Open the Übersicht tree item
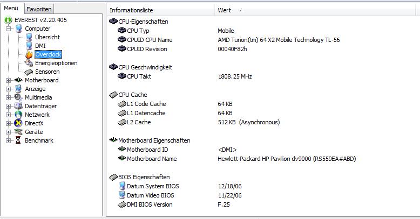 48,37
